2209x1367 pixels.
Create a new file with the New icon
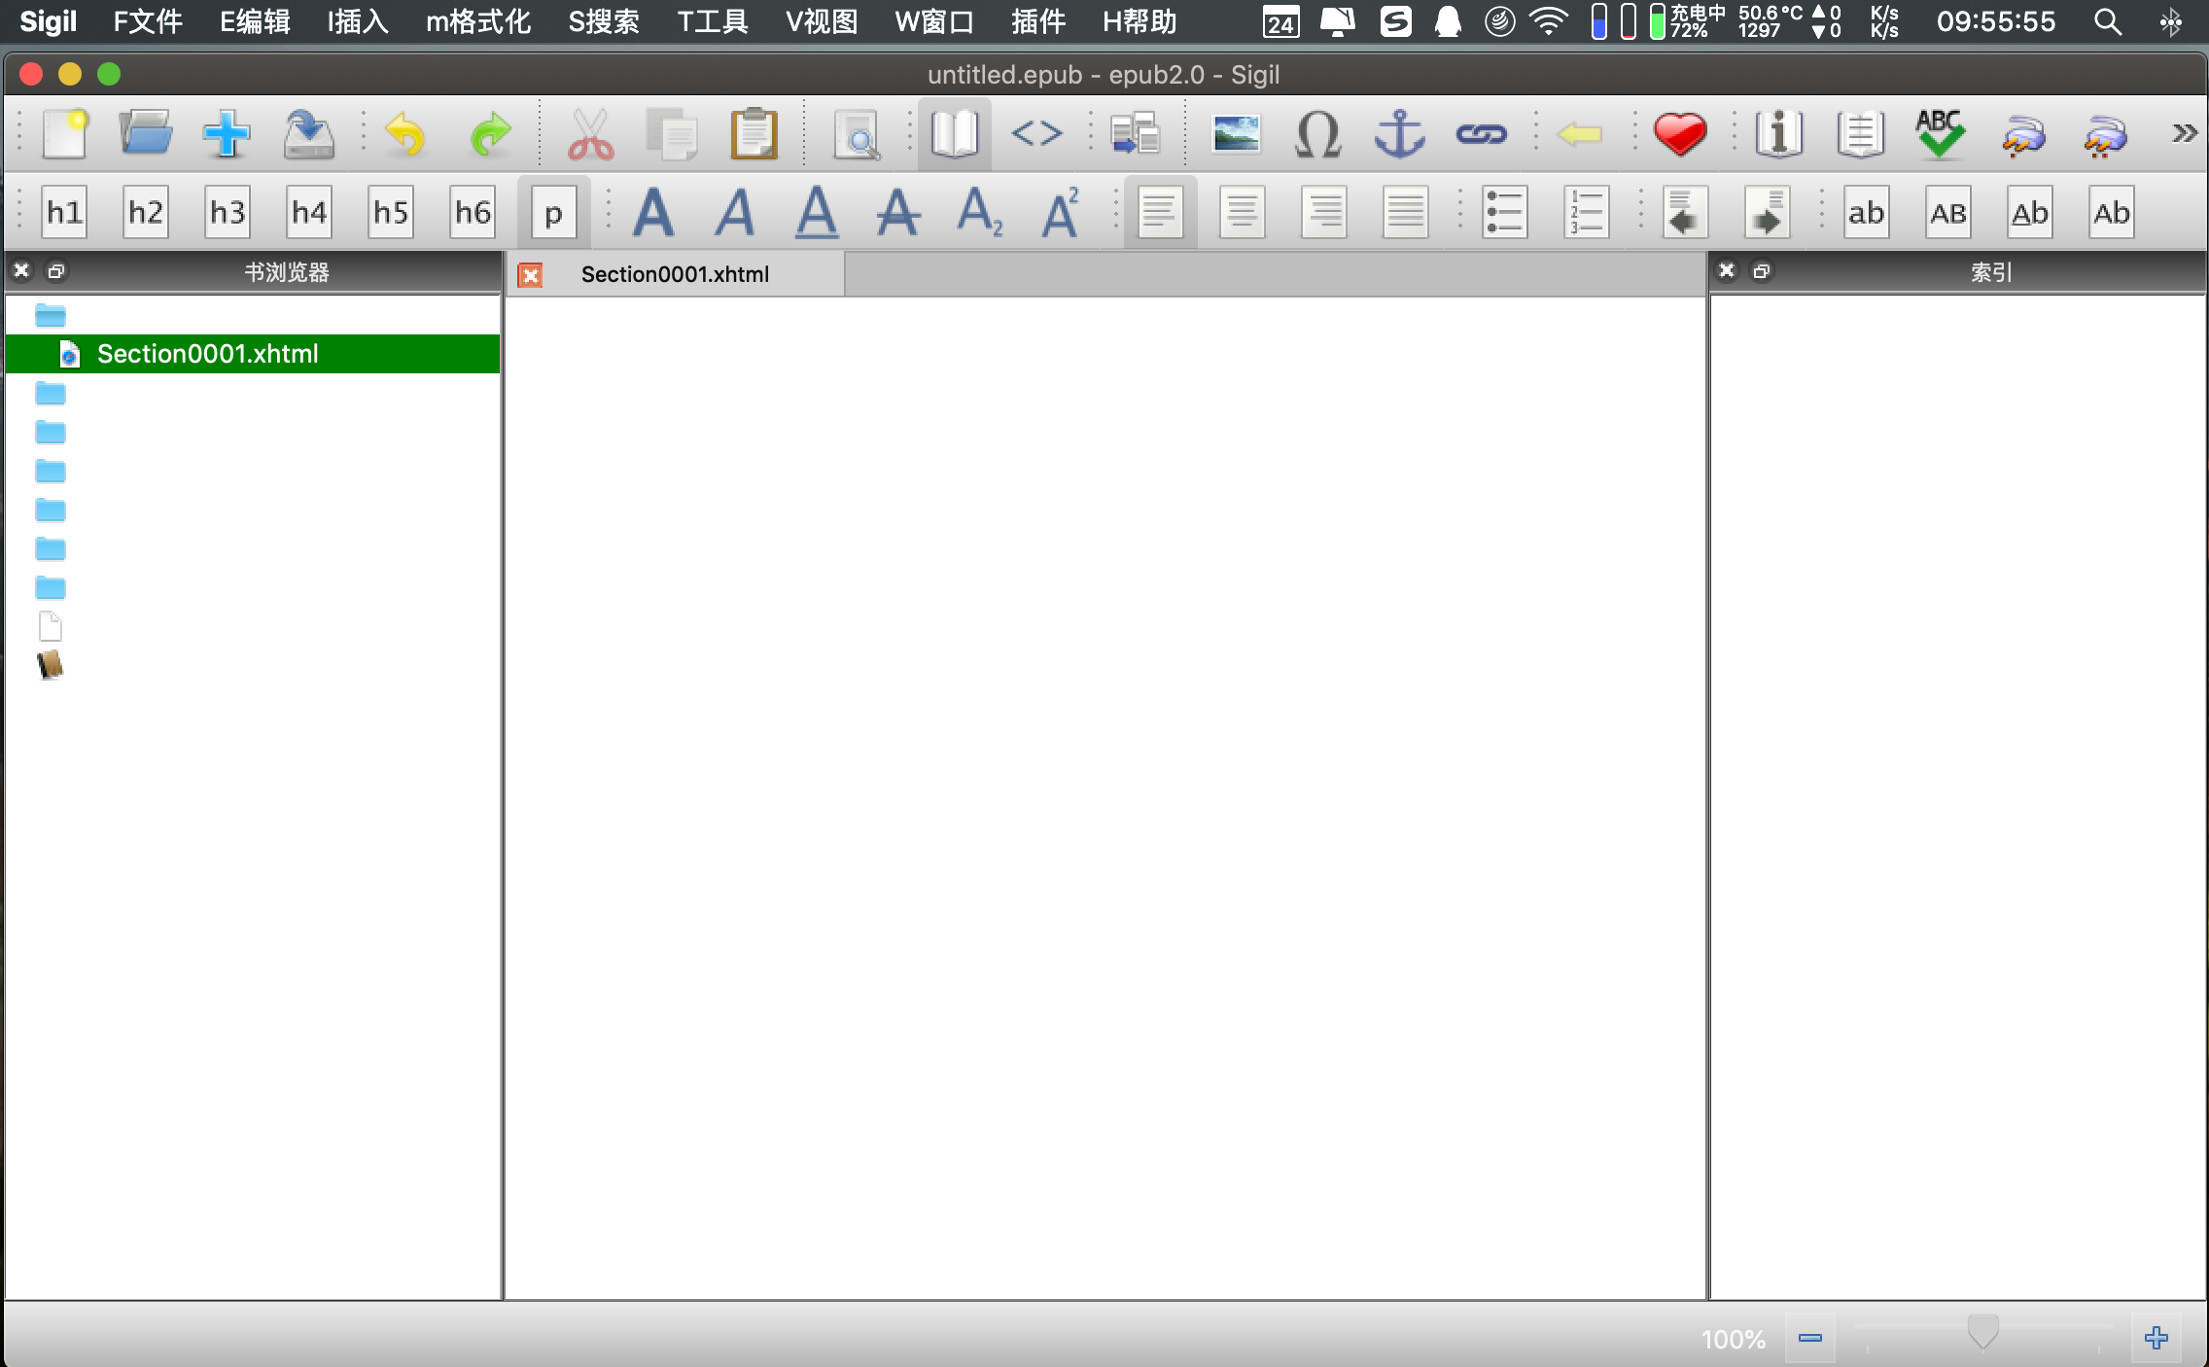65,133
